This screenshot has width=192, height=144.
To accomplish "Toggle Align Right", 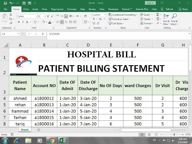I will (x=66, y=22).
